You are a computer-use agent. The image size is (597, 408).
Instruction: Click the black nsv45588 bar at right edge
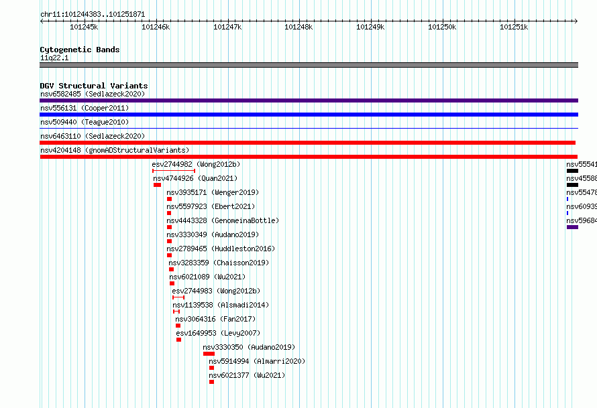[x=572, y=185]
